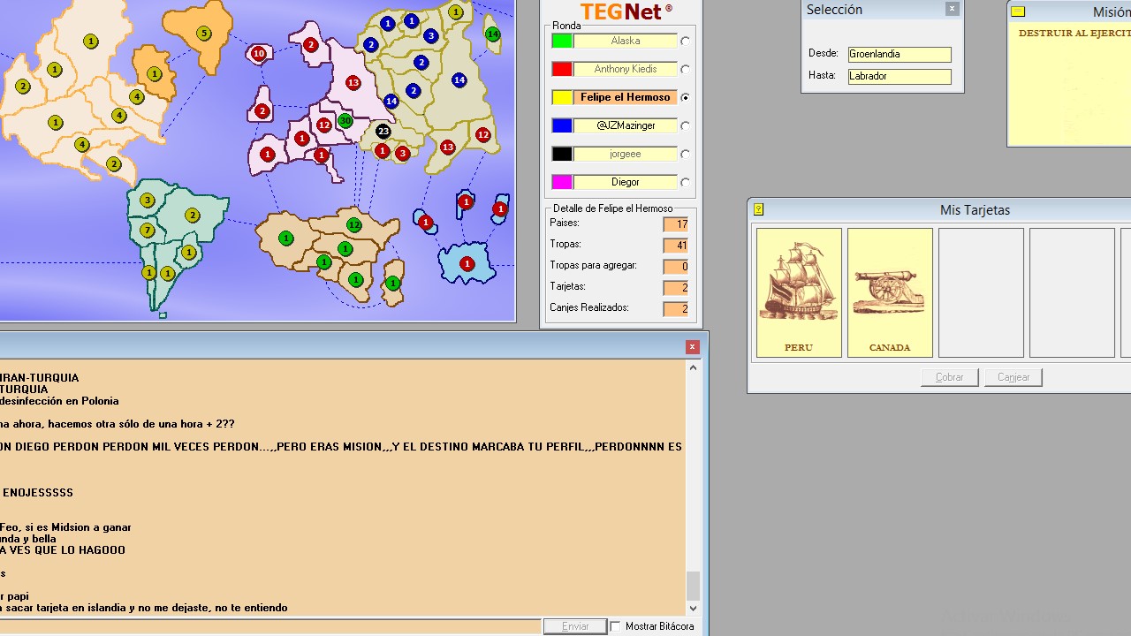Select the green army token showing 30
The width and height of the screenshot is (1131, 636).
345,121
